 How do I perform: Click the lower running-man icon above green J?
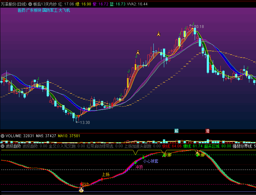(138, 52)
